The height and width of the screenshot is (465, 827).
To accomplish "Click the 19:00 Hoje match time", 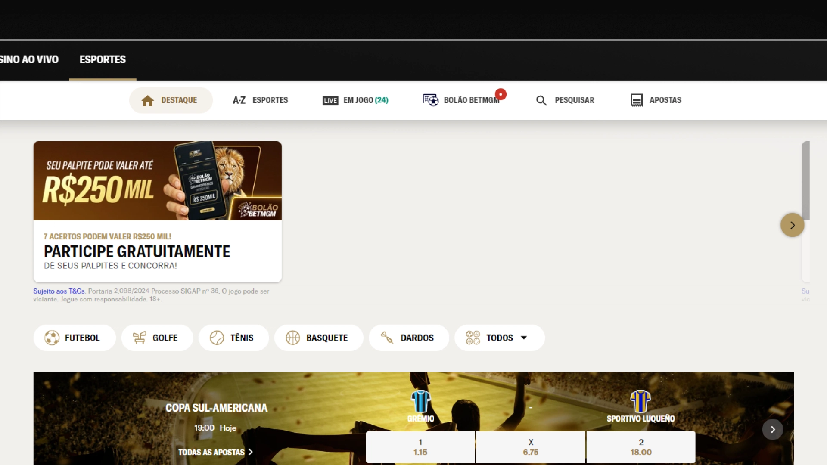I will (215, 428).
